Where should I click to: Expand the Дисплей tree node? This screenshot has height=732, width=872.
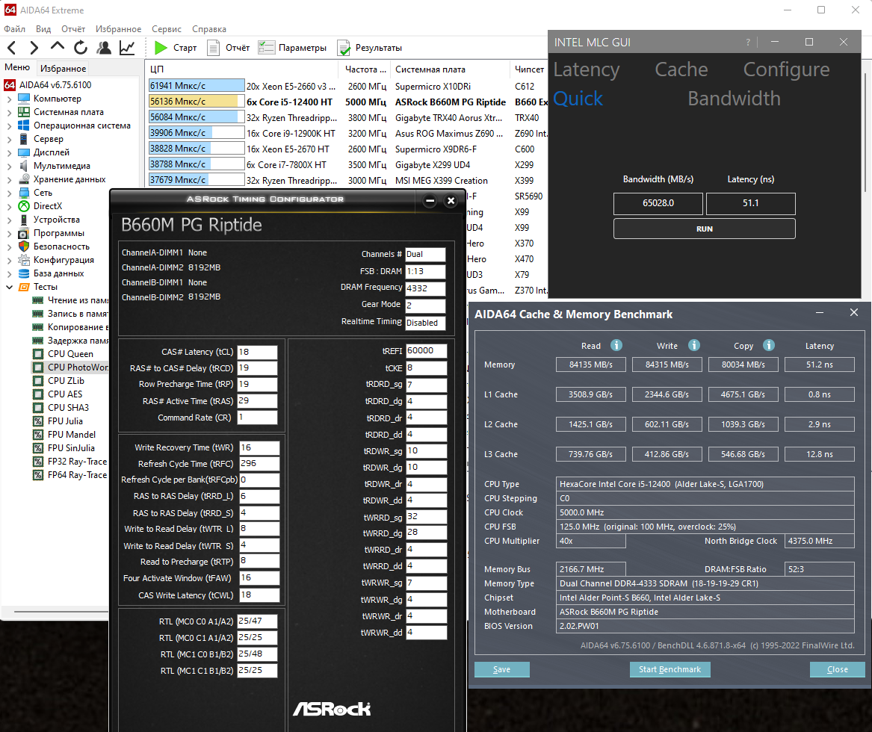point(9,152)
